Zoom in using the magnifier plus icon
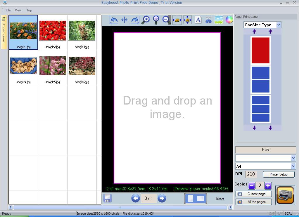 point(145,20)
